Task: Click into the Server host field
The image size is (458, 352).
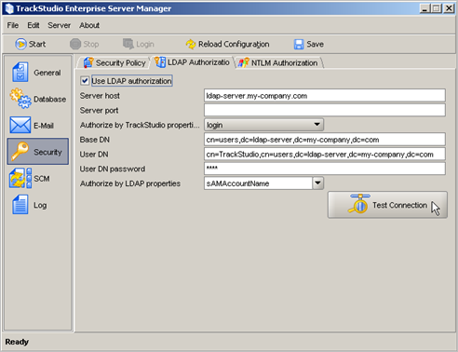Action: [325, 96]
